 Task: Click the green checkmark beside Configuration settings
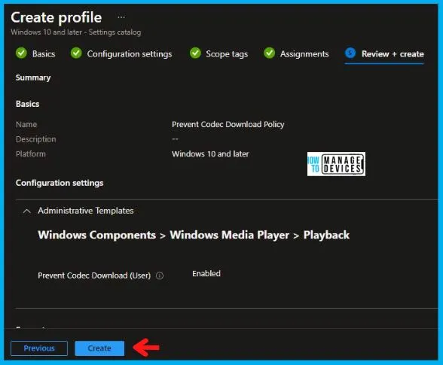[76, 53]
